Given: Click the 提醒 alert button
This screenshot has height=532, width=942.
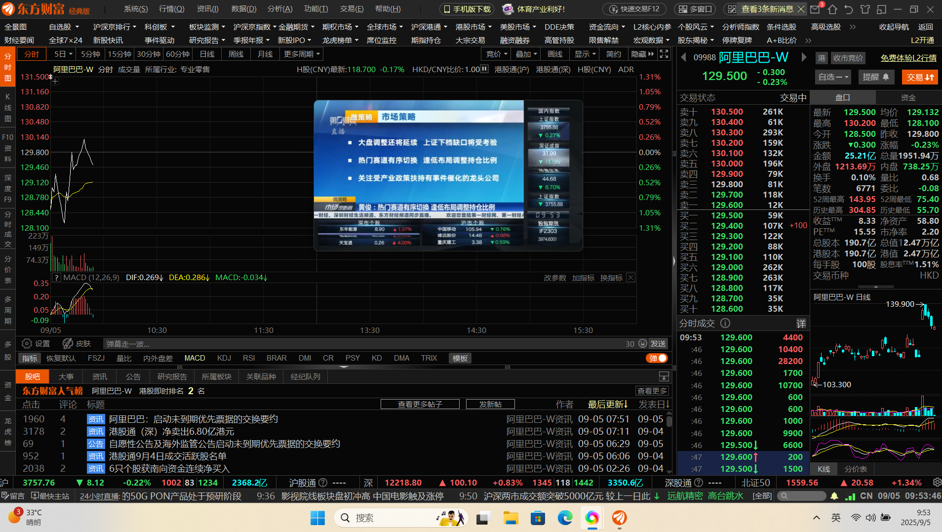Looking at the screenshot, I should pos(876,77).
